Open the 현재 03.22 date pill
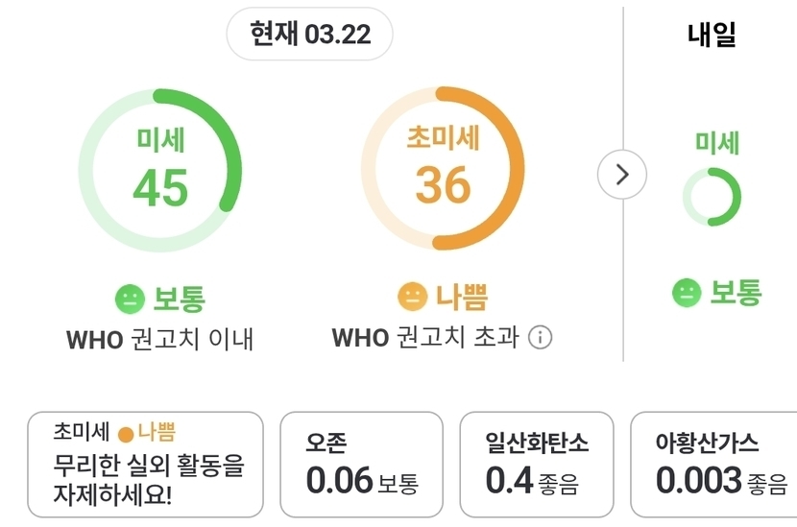 click(309, 36)
